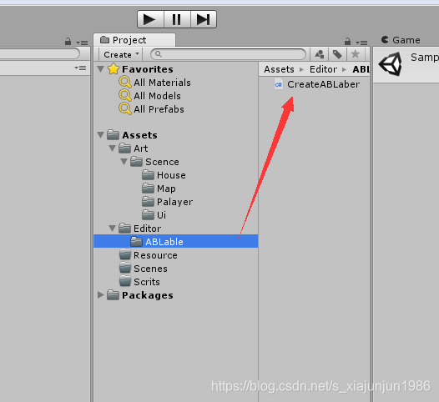Open the Search by Label tag icon
Image resolution: width=439 pixels, height=402 pixels.
click(x=337, y=54)
